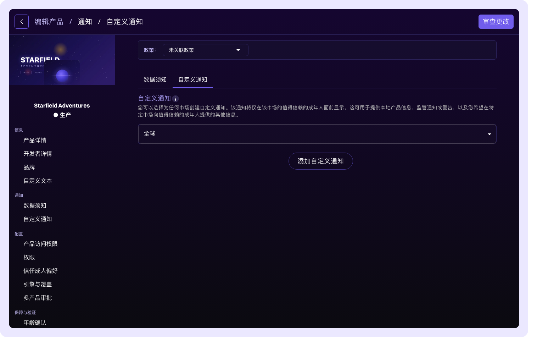537x346 pixels.
Task: Select 品牌 in the sidebar
Action: point(29,167)
